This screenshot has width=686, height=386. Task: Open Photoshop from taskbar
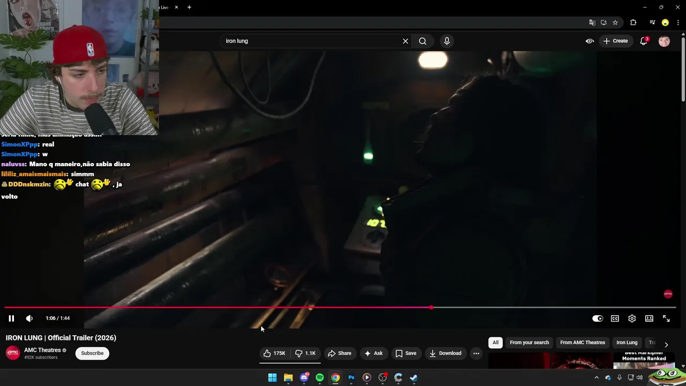coord(352,377)
